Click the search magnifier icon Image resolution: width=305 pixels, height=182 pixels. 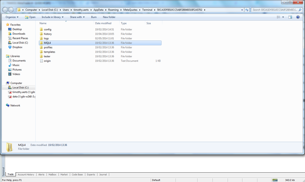[x=300, y=10]
